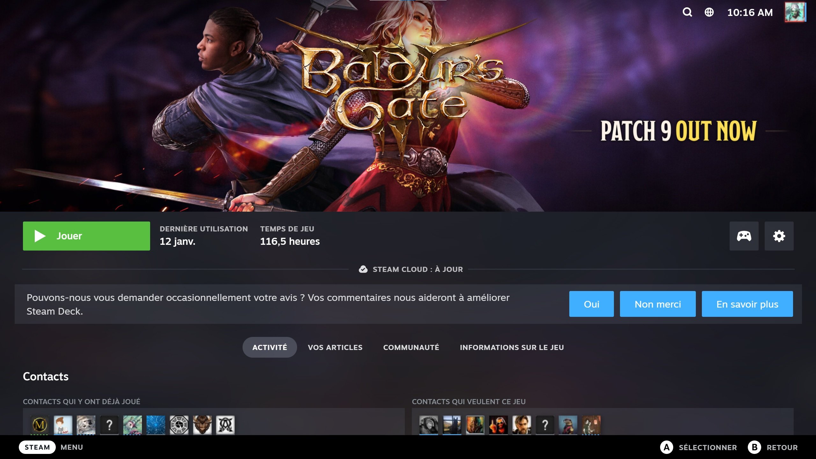Select the Activité tab
Viewport: 816px width, 459px height.
[270, 347]
